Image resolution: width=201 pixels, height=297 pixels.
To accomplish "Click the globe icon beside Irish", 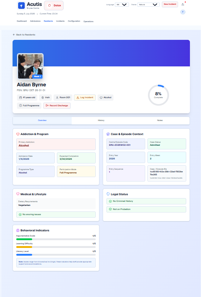I will point(42,97).
